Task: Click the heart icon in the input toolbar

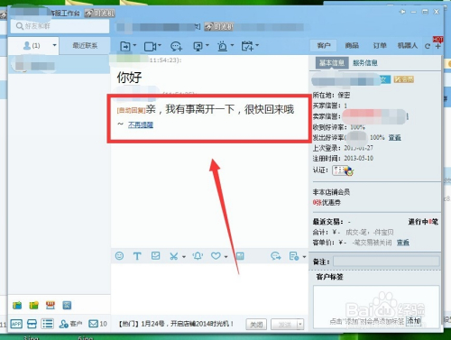Action: point(216,256)
